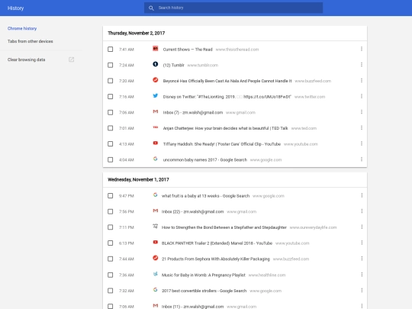
Task: Click the Wednesday, November 1, 2017 heading
Action: pos(138,179)
